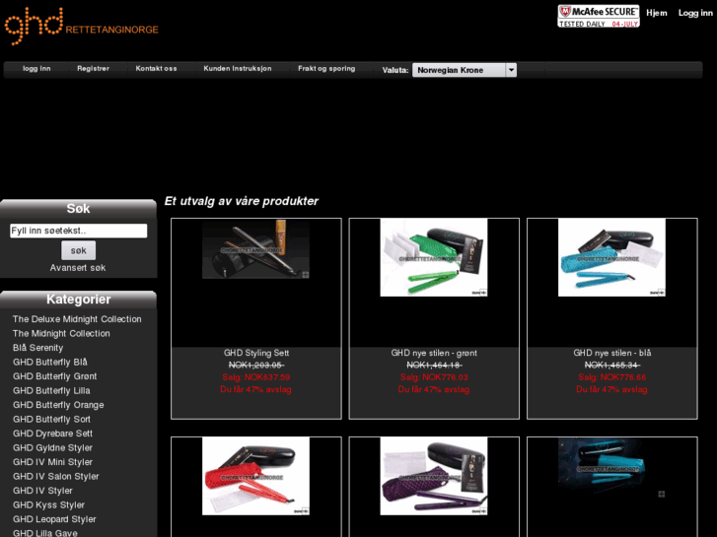Open GHD Gyldne Styler category
Image resolution: width=717 pixels, height=537 pixels.
(52, 447)
